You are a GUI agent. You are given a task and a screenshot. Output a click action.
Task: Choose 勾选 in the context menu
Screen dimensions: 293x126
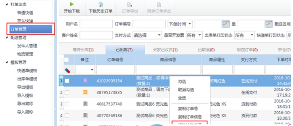click(182, 82)
